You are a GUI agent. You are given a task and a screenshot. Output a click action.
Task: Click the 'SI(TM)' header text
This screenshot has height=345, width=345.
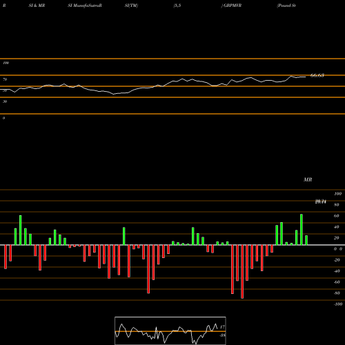pos(131,6)
